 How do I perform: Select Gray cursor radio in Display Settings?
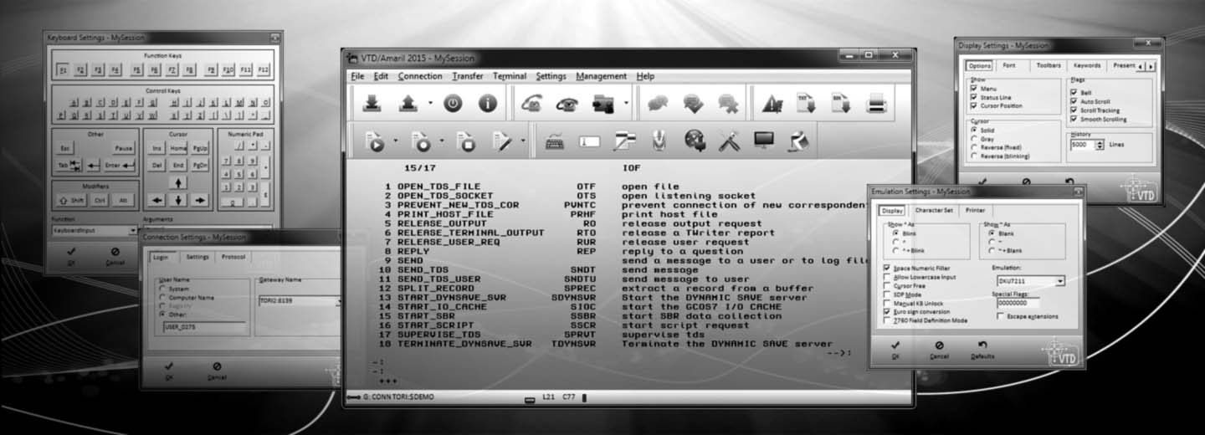pyautogui.click(x=974, y=139)
